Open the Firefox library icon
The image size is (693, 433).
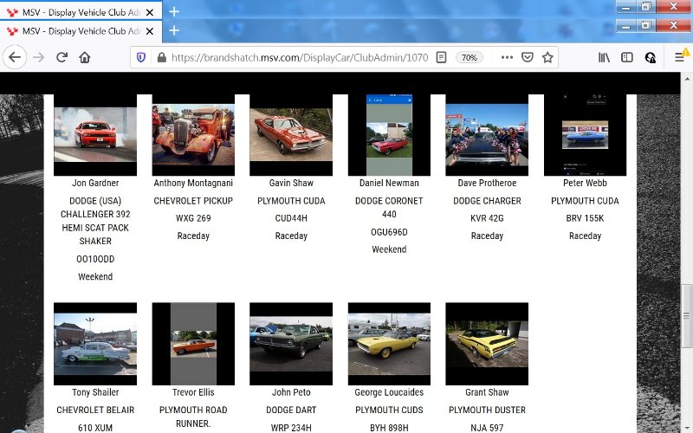click(x=603, y=57)
